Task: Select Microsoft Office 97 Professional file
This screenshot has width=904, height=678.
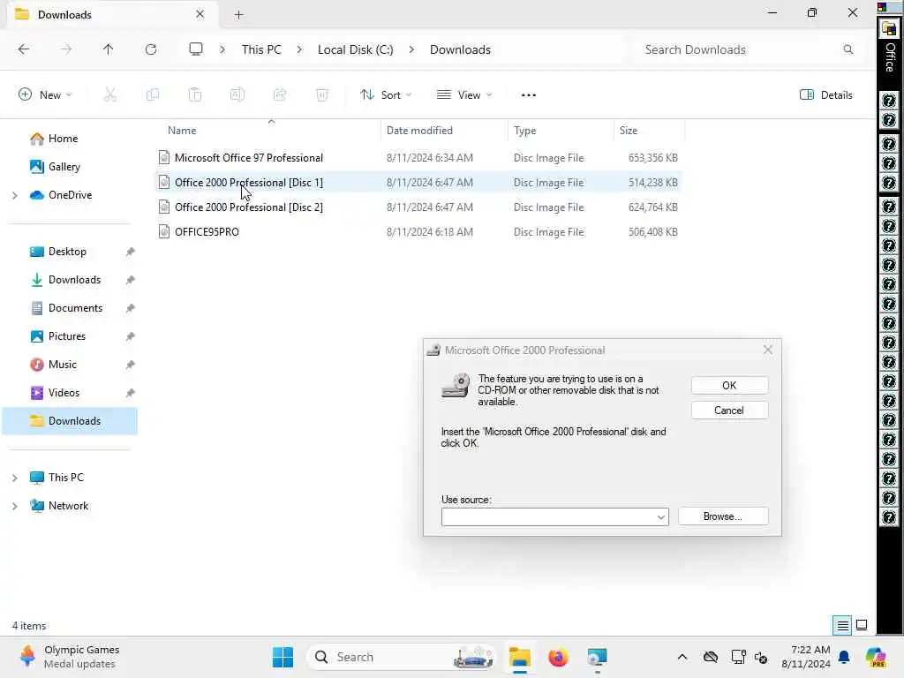Action: [x=418, y=158]
